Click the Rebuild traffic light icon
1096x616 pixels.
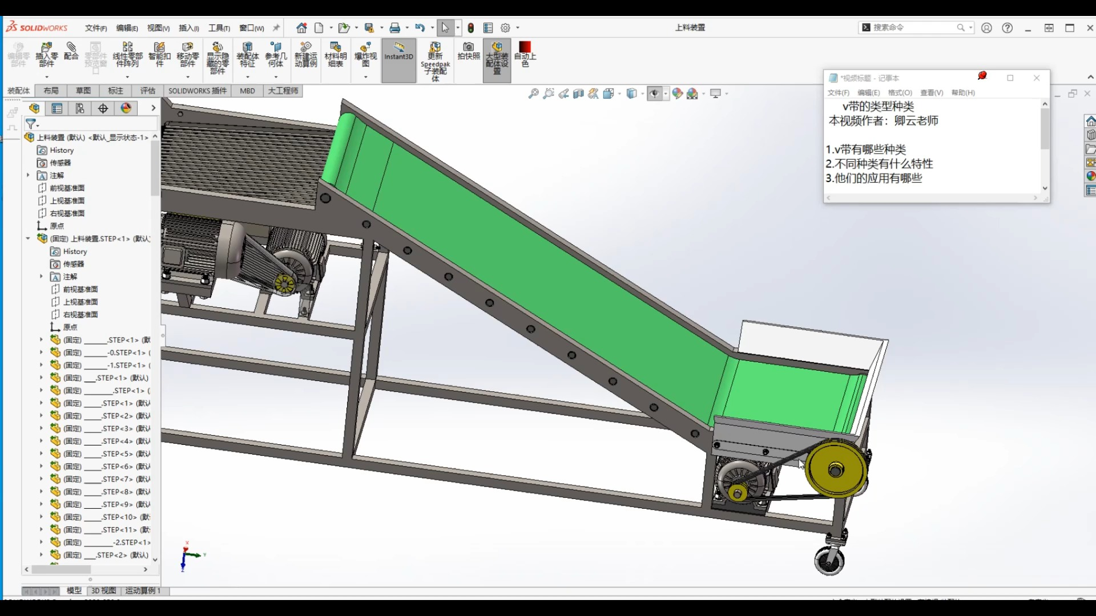[x=471, y=28]
